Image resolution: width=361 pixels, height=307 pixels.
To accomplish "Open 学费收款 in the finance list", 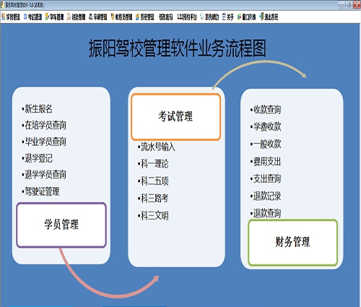I will click(267, 127).
